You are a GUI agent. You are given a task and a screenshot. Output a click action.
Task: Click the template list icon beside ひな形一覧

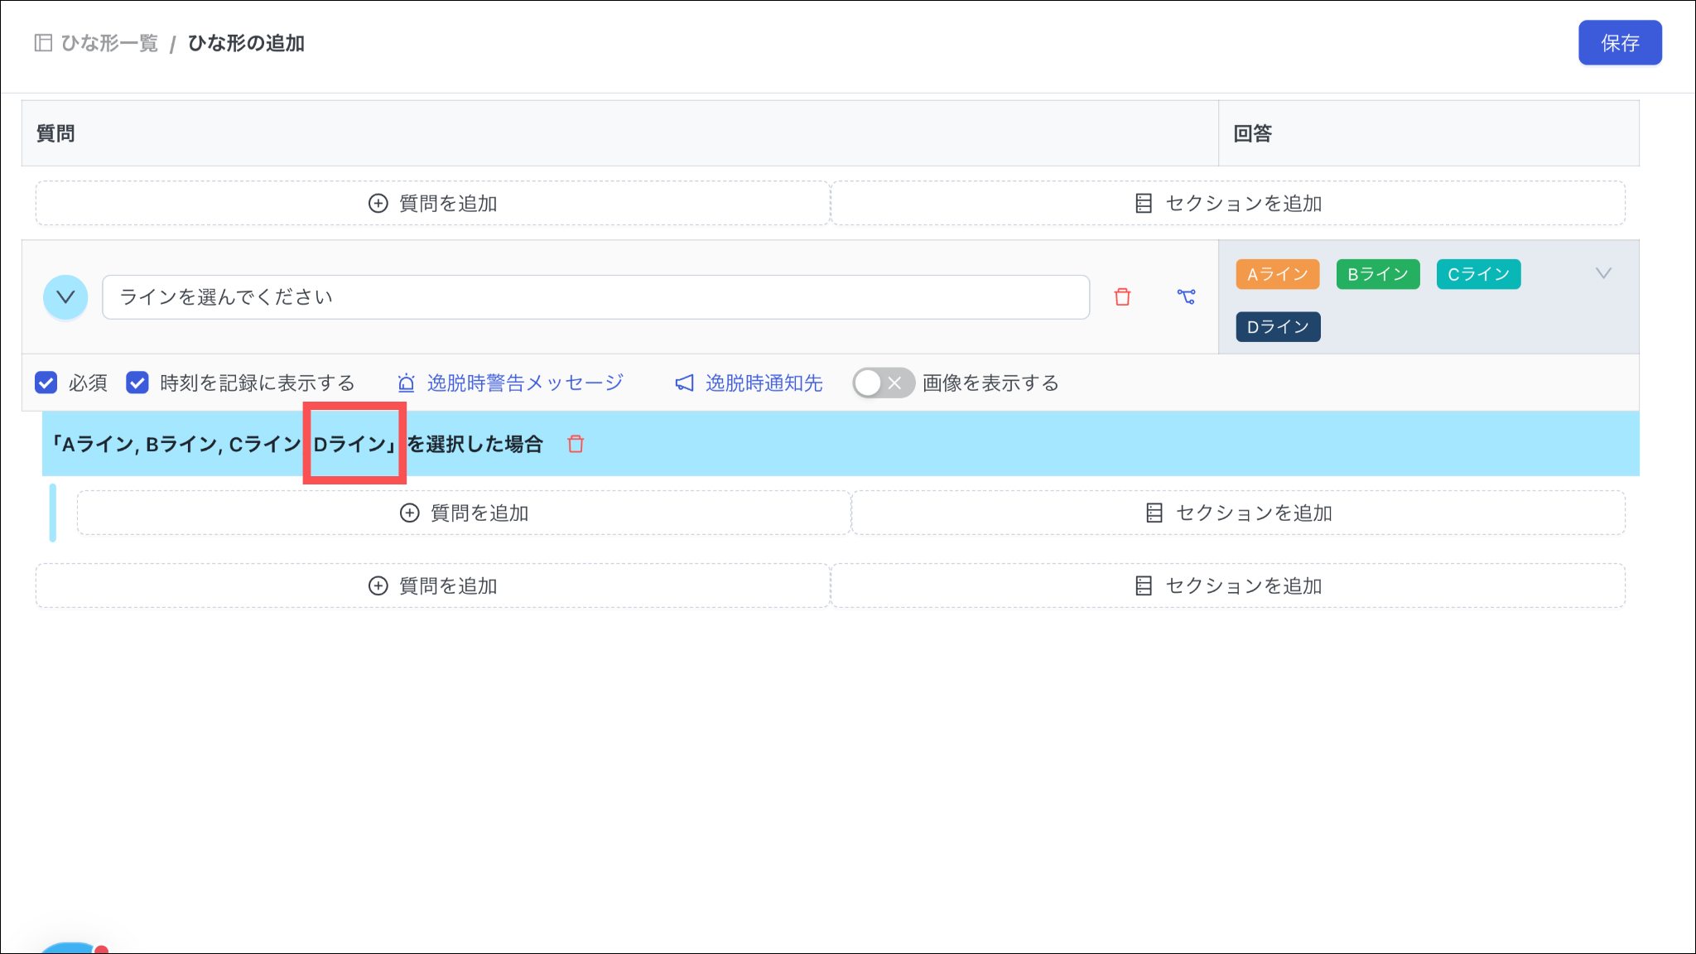click(43, 43)
